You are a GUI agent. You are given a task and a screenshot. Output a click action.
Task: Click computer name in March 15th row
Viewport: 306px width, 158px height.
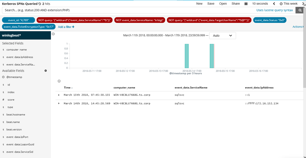point(132,95)
